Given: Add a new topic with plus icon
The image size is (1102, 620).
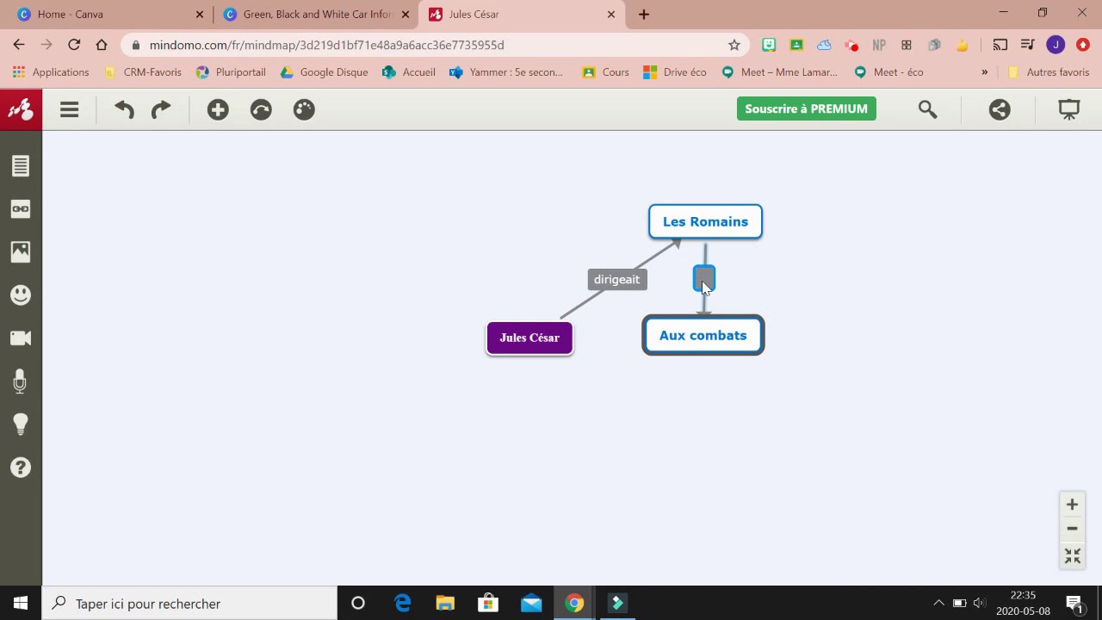Looking at the screenshot, I should click(x=218, y=109).
